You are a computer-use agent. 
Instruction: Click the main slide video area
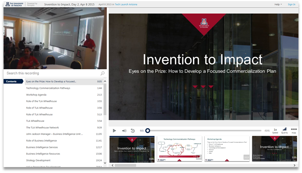point(204,67)
